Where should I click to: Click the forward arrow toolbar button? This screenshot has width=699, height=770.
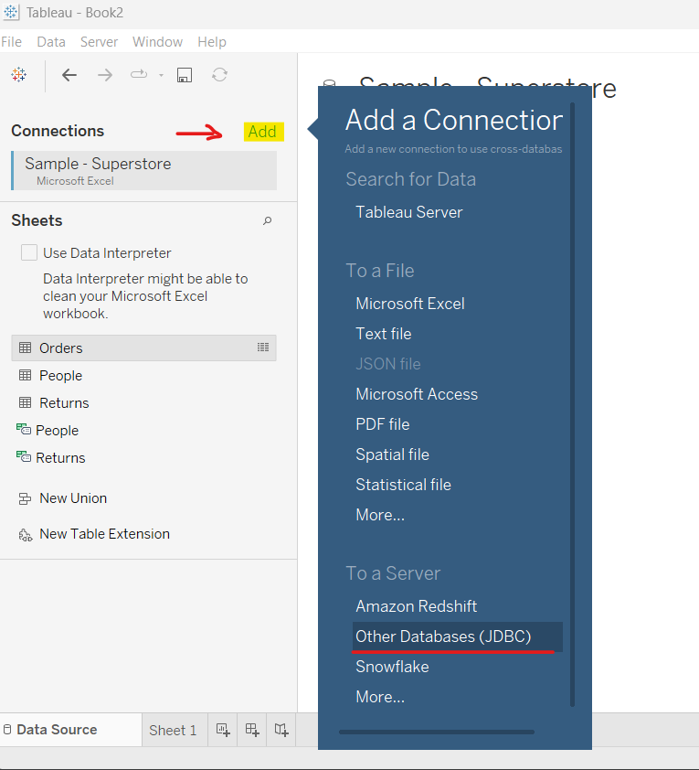click(105, 75)
